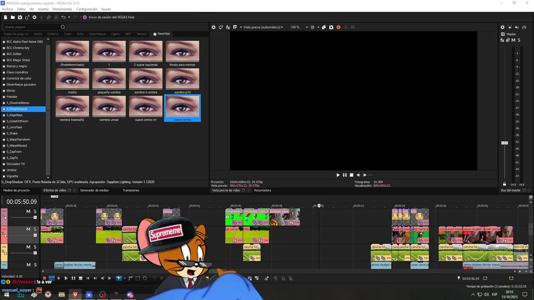Toggle preview overlays grid icon
The image size is (534, 300).
tap(312, 27)
